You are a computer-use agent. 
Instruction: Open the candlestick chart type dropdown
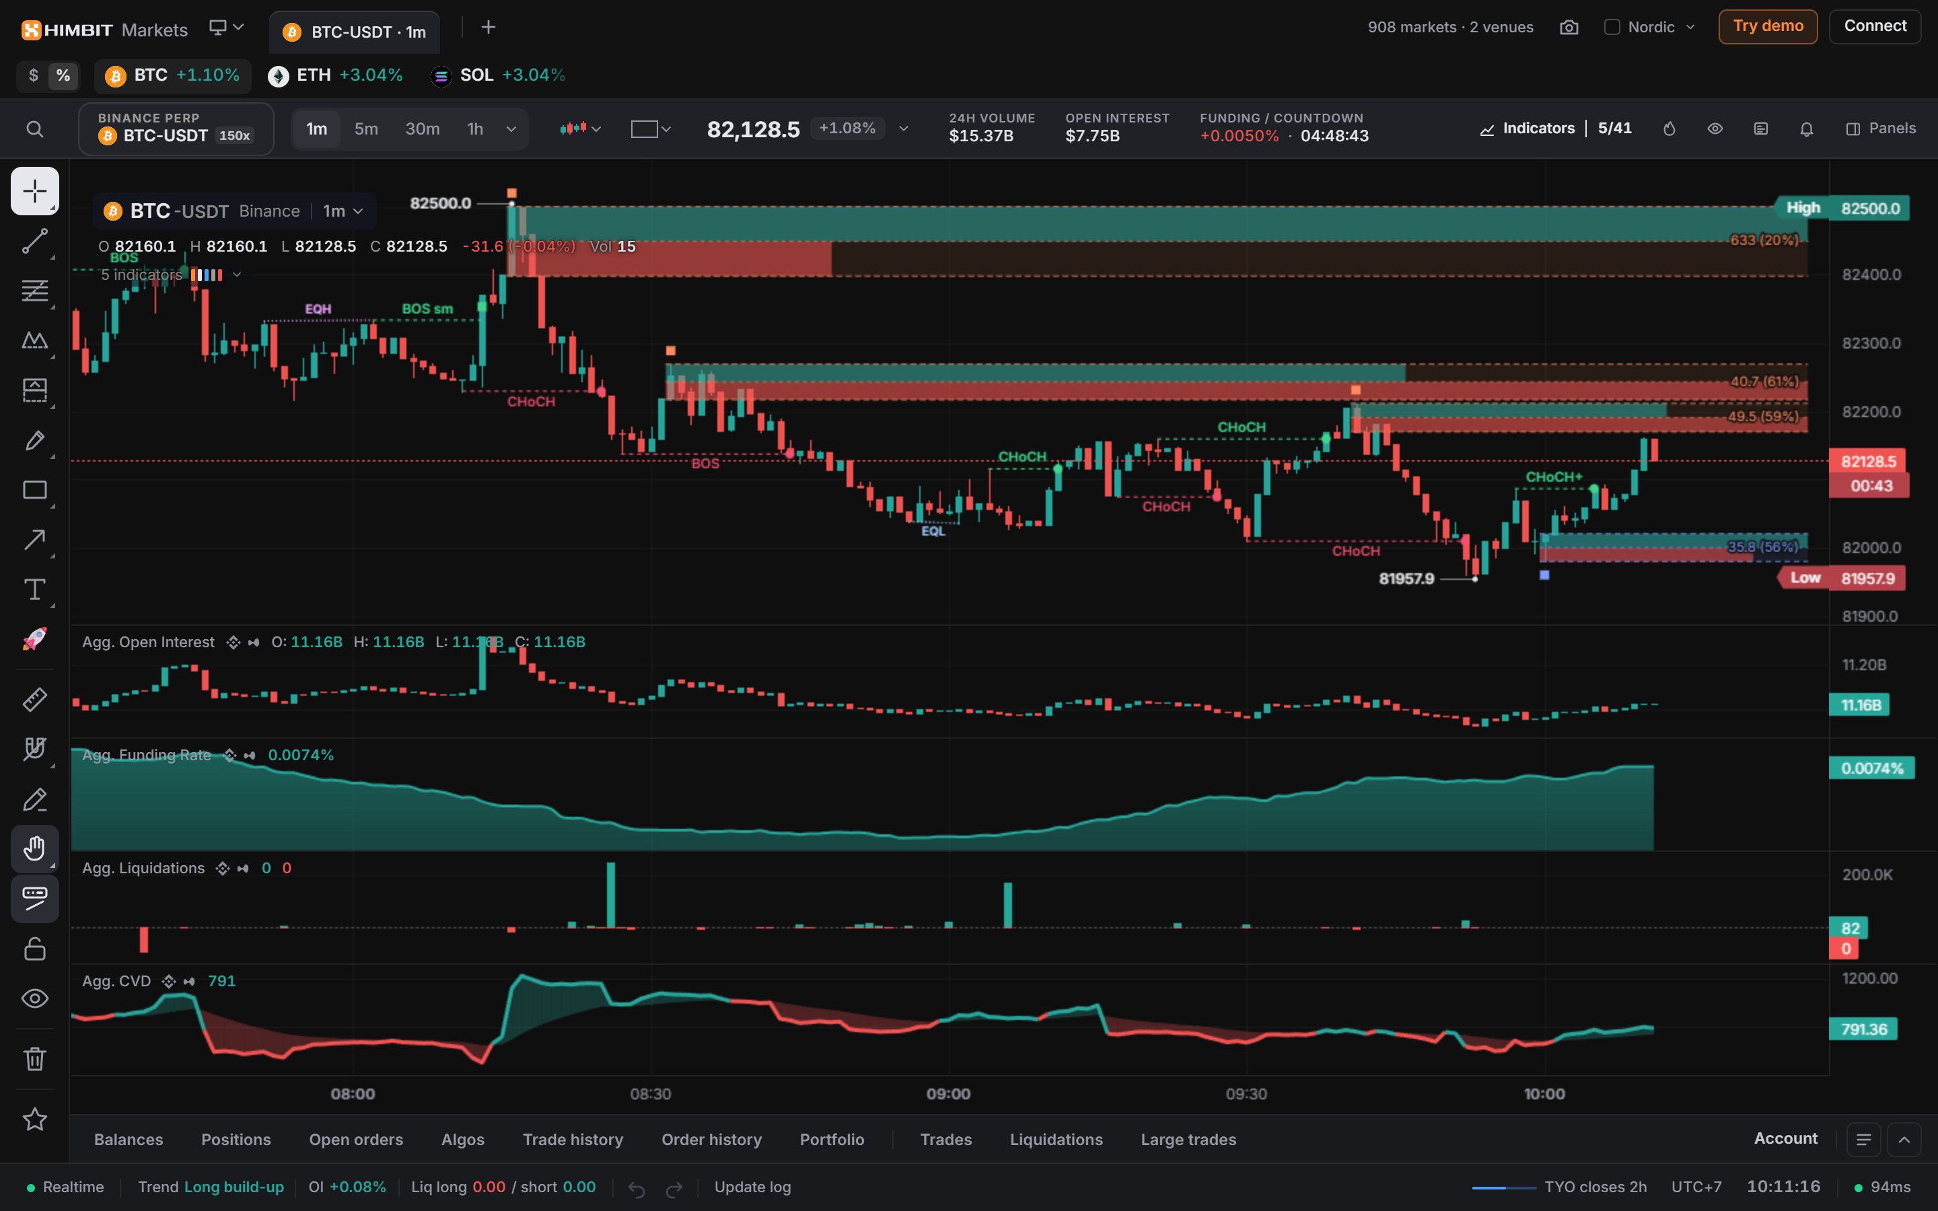coord(581,129)
